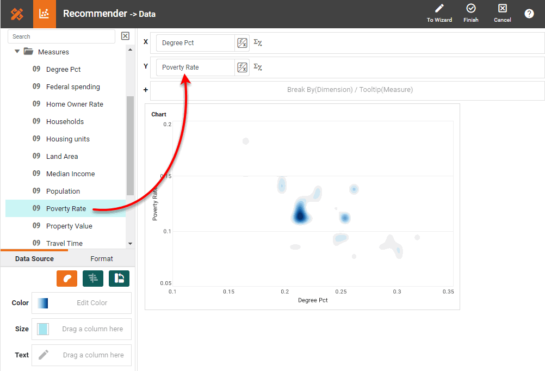Open aggregation options for Y field

point(258,67)
